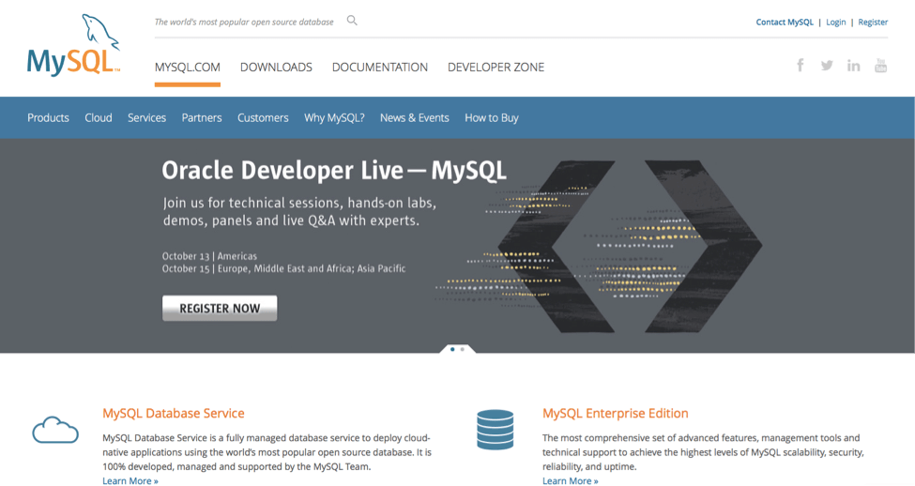Image resolution: width=915 pixels, height=486 pixels.
Task: Click the MySQL dolphin logo
Action: (73, 46)
